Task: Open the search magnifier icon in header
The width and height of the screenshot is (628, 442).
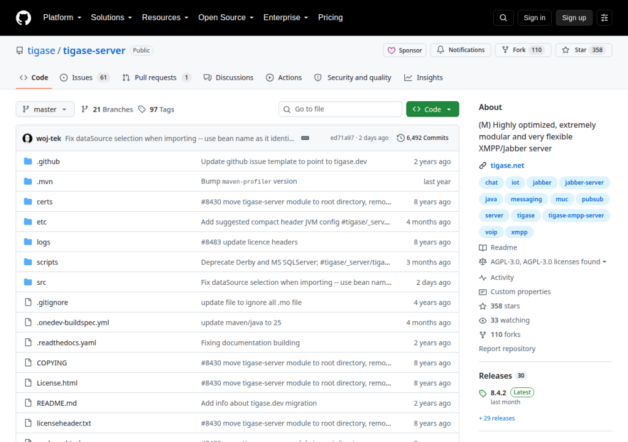Action: coord(503,18)
